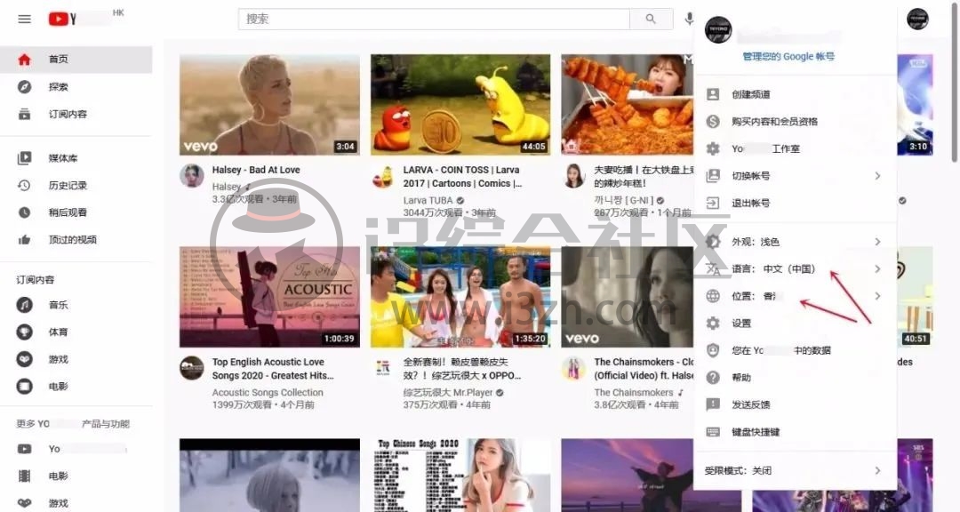The width and height of the screenshot is (960, 512).
Task: Play the Larva coin thumbnail 44:05
Action: (460, 105)
